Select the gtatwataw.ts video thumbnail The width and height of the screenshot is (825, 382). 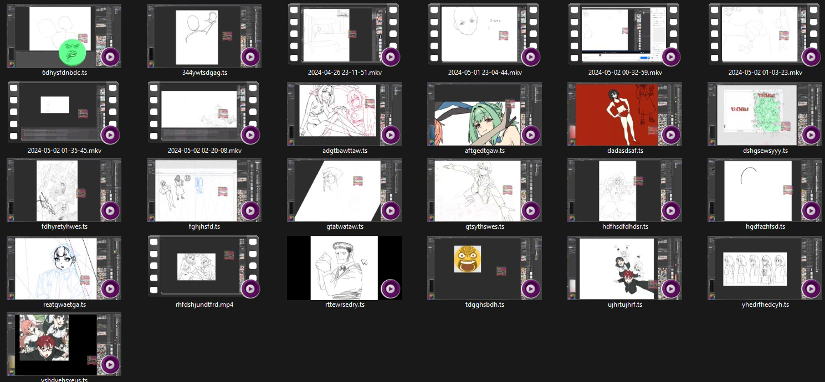click(x=344, y=190)
